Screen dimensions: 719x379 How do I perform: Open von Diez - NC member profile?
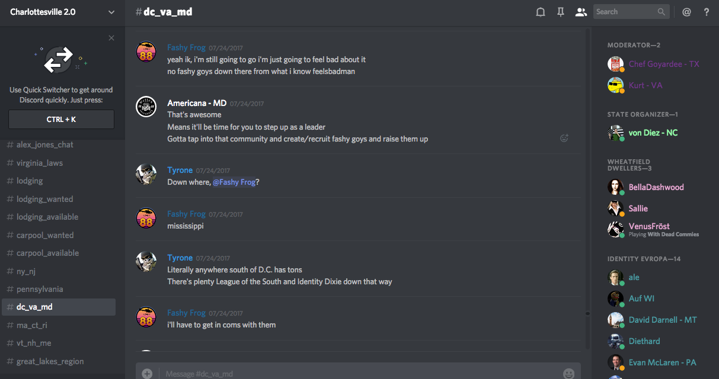click(653, 133)
